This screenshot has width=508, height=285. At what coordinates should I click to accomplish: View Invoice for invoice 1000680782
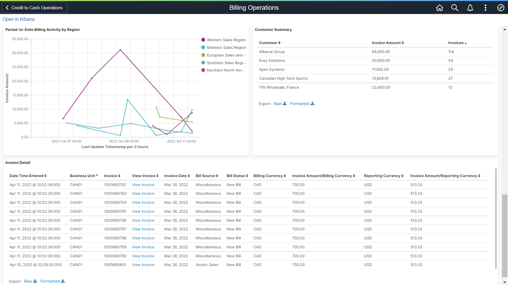(x=143, y=185)
